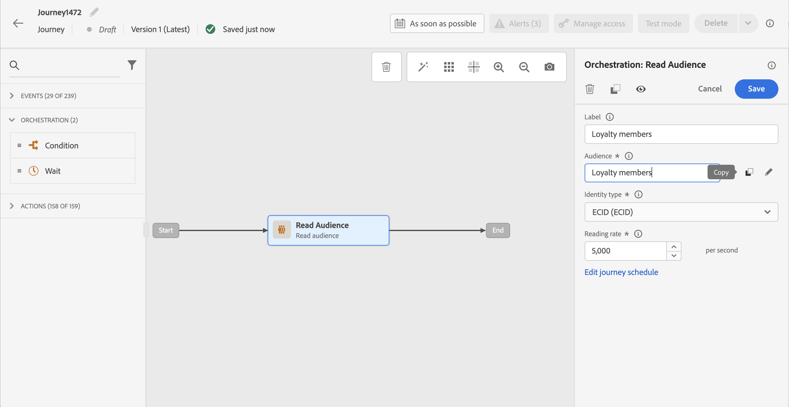Open the Identity type dropdown
Screen dimensions: 789x407
pyautogui.click(x=681, y=212)
